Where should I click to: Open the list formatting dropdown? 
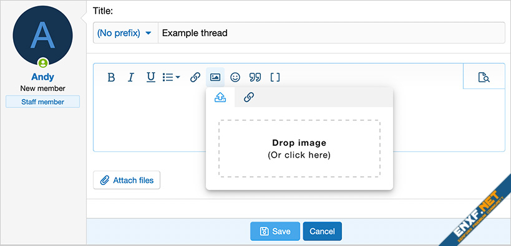(x=172, y=77)
